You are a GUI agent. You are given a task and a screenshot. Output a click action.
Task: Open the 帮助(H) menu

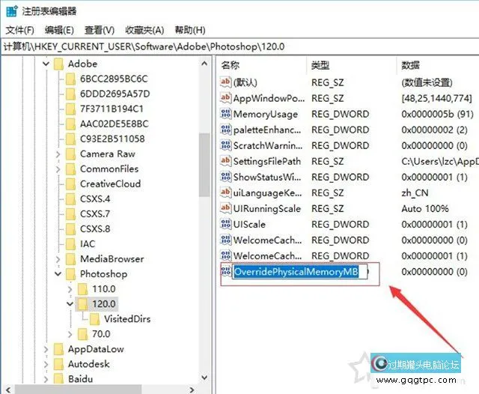[x=189, y=30]
